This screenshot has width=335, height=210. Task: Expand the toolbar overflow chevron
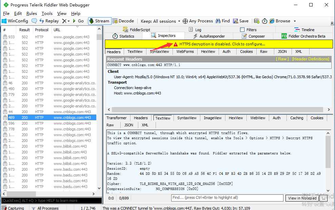[x=332, y=23]
